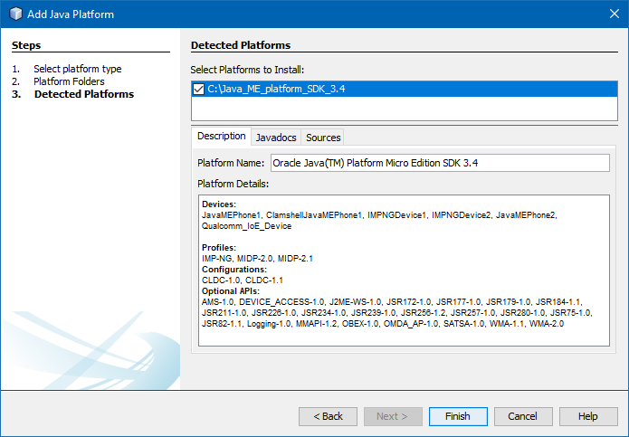Select the C:\Java_ME_platform_SDK_3.4 list row
Viewport: 629px width, 437px height.
(405, 89)
